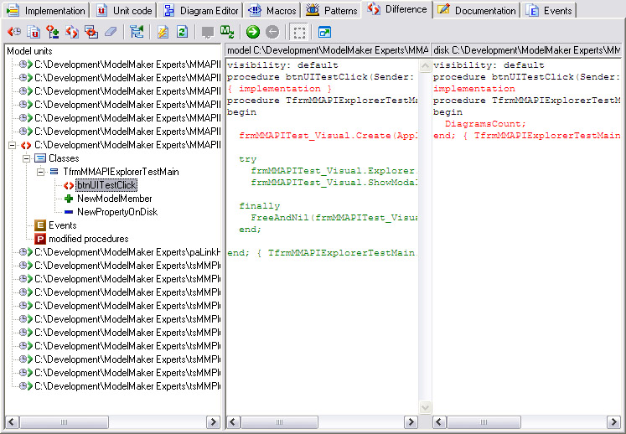626x434 pixels.
Task: Select NewPropertyOnDisk in the tree
Action: pos(116,212)
